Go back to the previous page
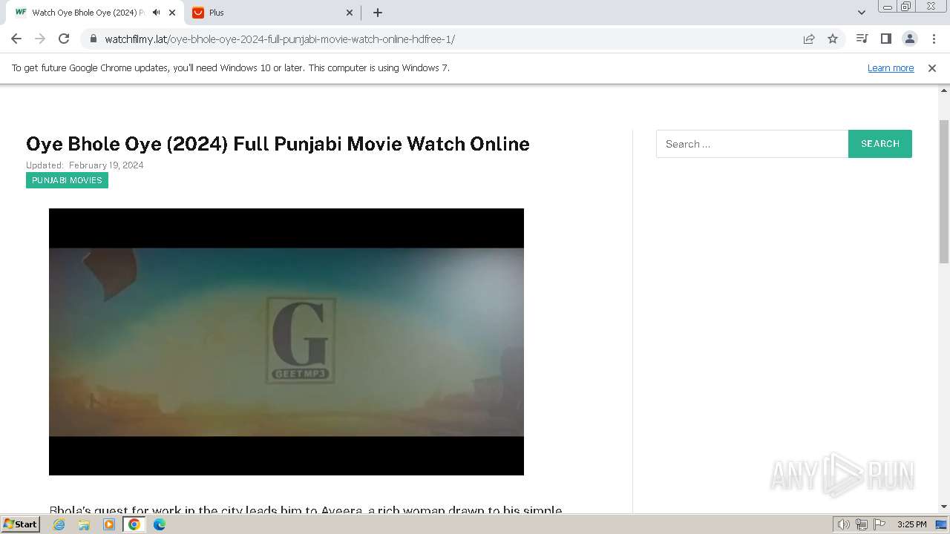The width and height of the screenshot is (950, 534). point(16,39)
